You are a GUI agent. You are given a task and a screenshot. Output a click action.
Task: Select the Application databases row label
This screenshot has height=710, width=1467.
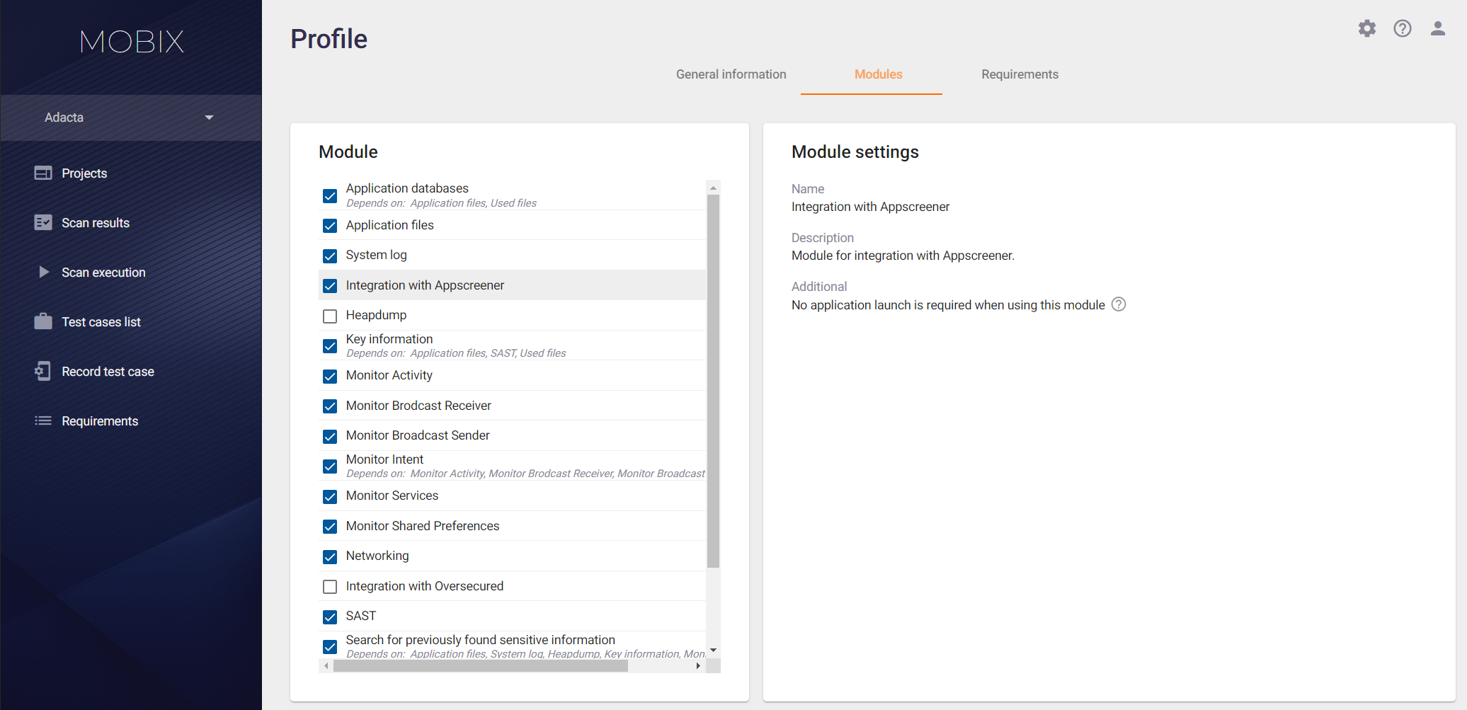(407, 188)
